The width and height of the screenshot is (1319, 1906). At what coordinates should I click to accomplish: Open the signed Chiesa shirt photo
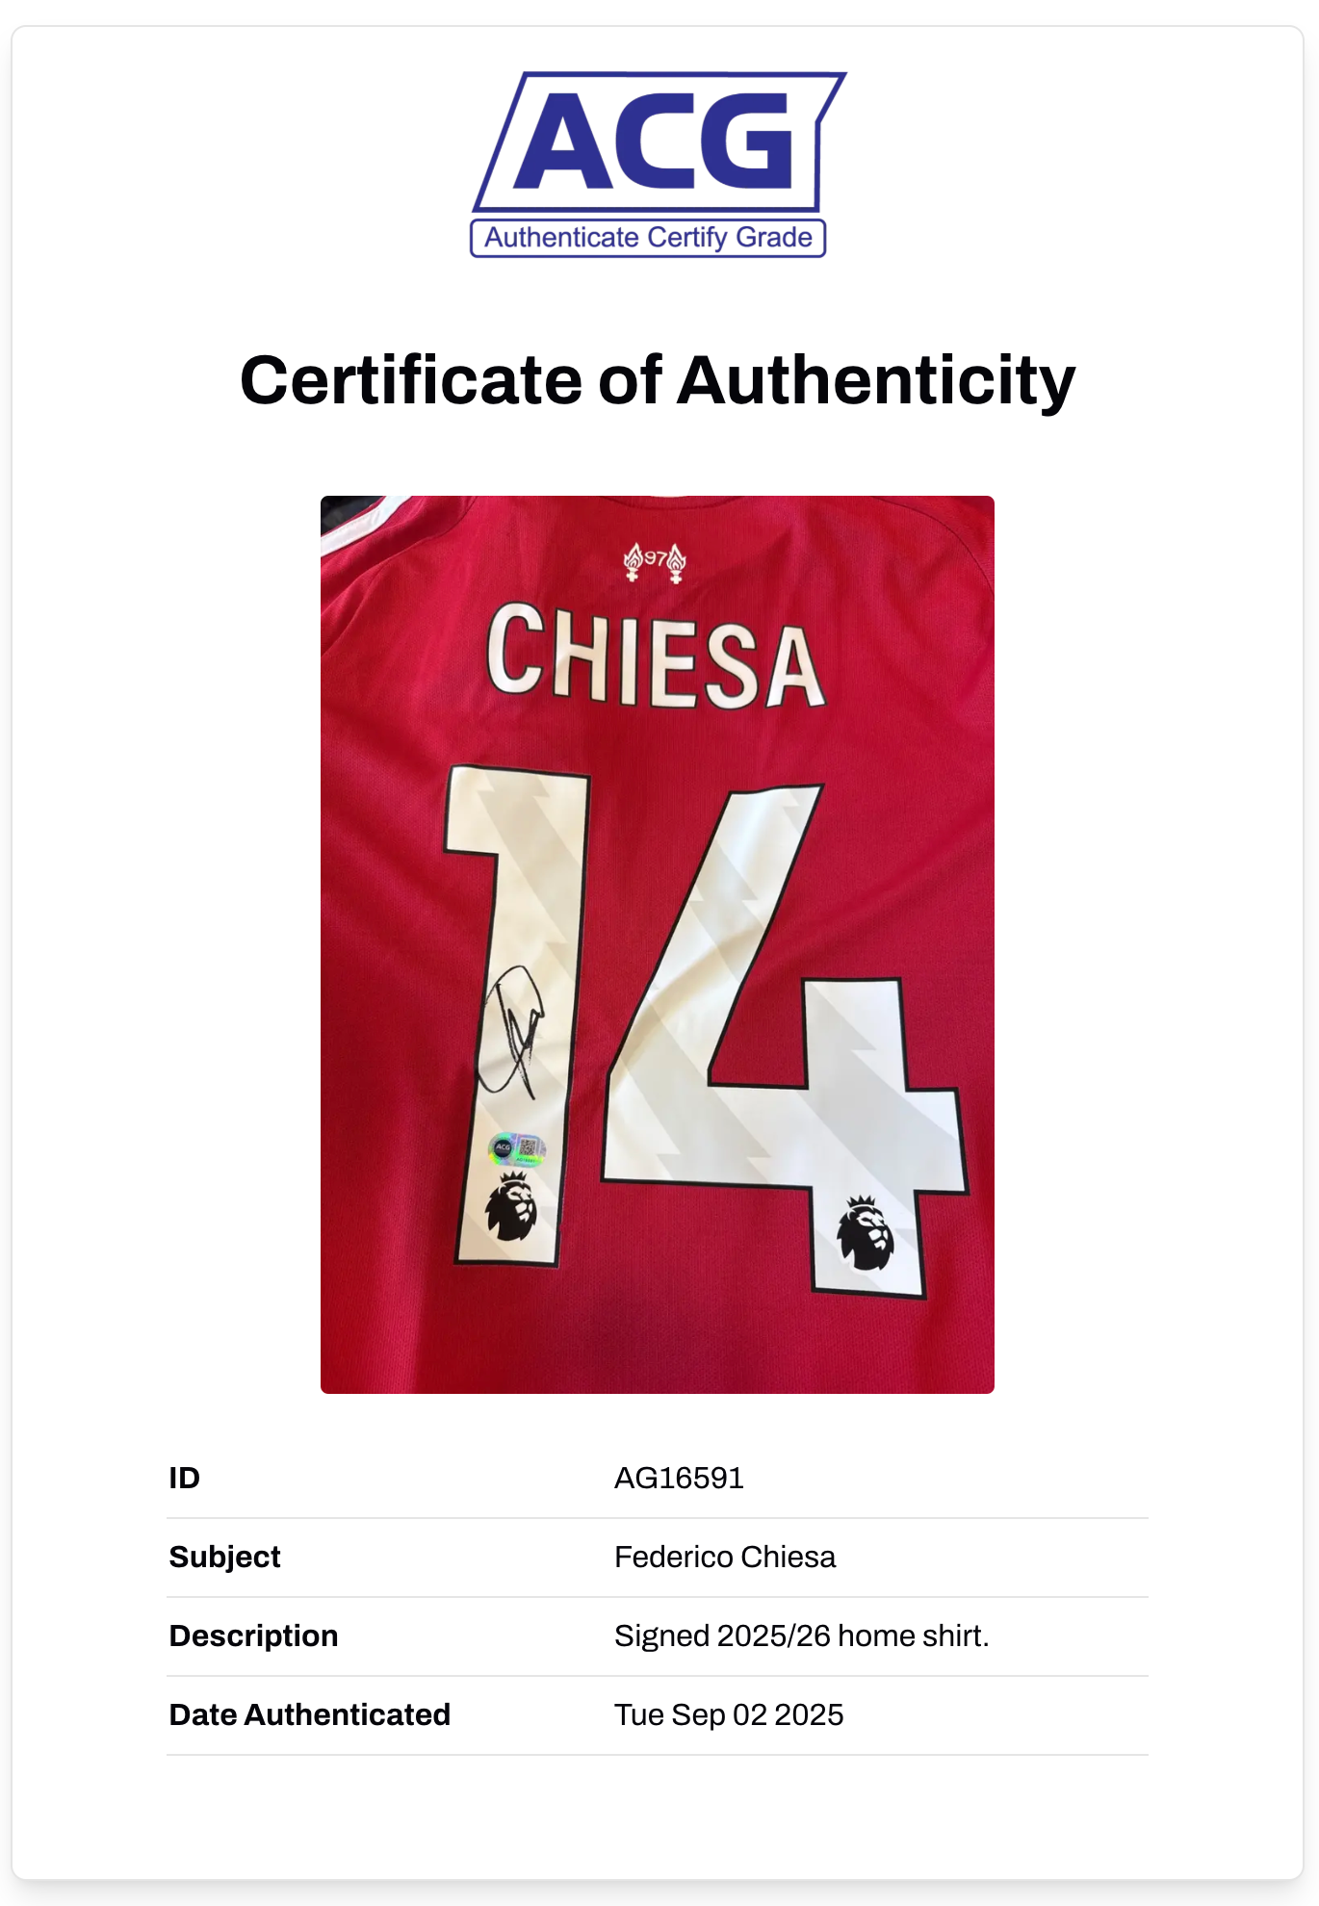[658, 944]
